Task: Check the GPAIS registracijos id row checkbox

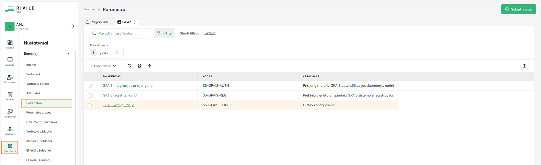Action: pyautogui.click(x=90, y=95)
